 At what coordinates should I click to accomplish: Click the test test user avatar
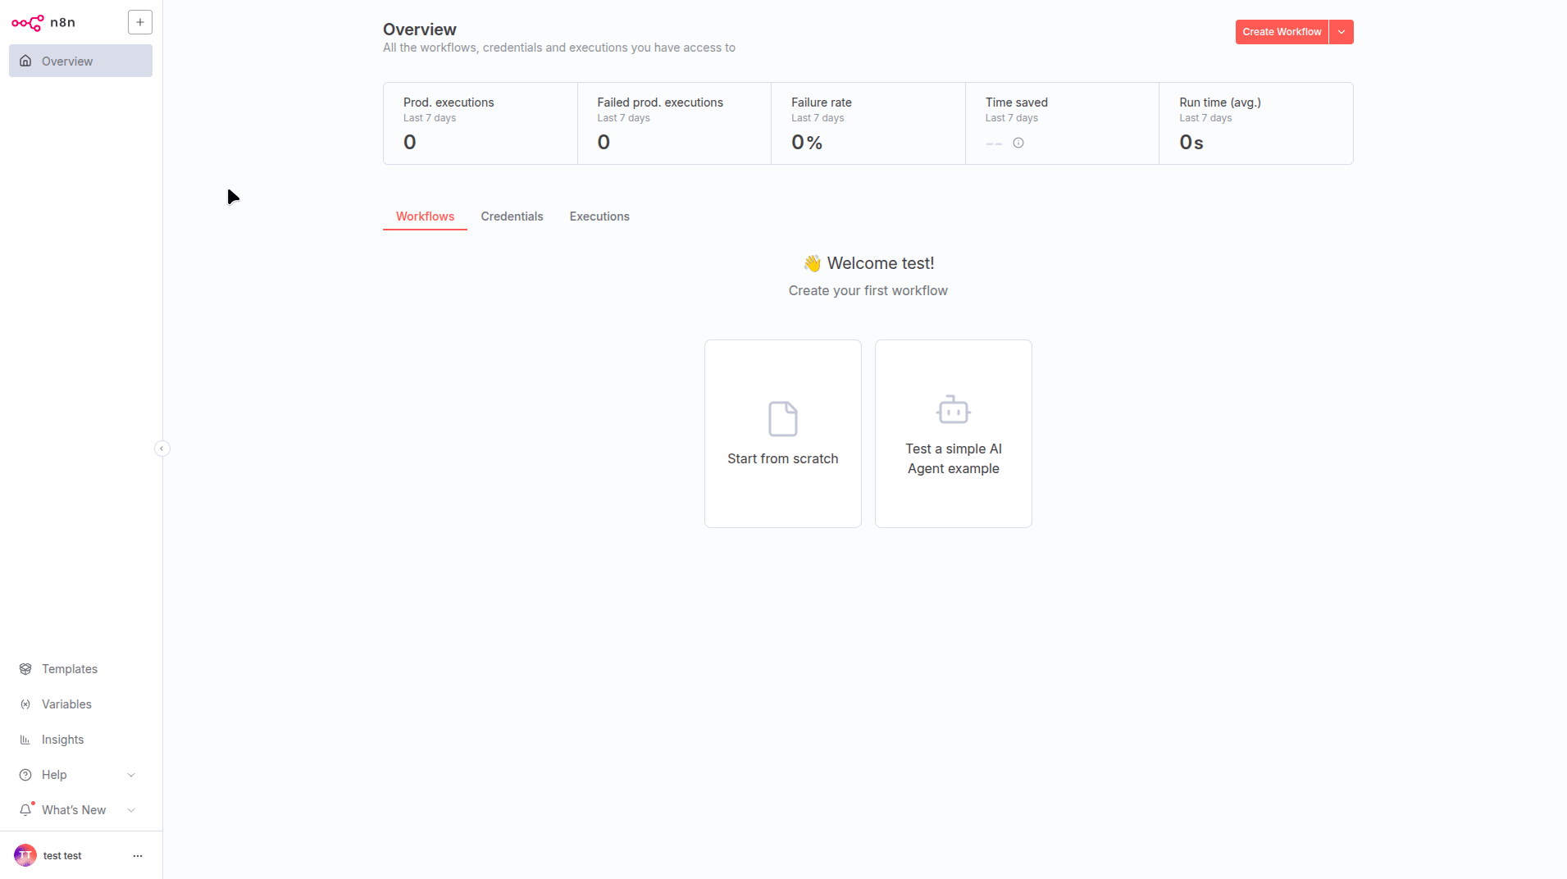pyautogui.click(x=25, y=855)
